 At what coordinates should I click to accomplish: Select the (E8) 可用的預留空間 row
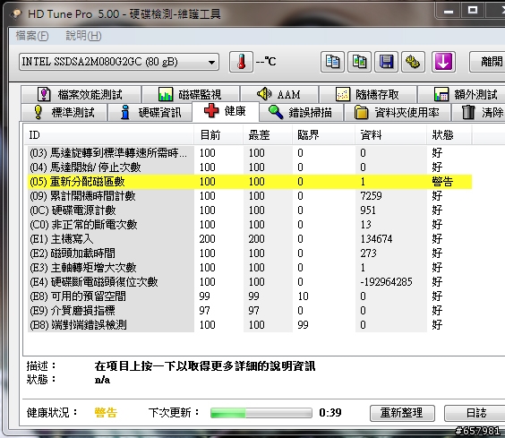click(x=250, y=296)
